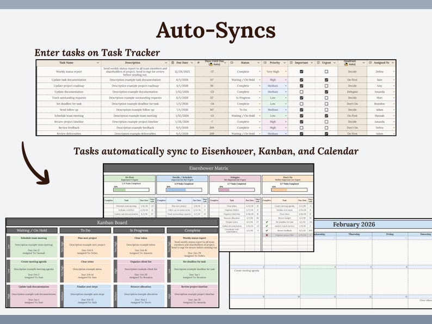Open the Due Date column filter arrow
This screenshot has height=324, width=432.
tap(192, 63)
